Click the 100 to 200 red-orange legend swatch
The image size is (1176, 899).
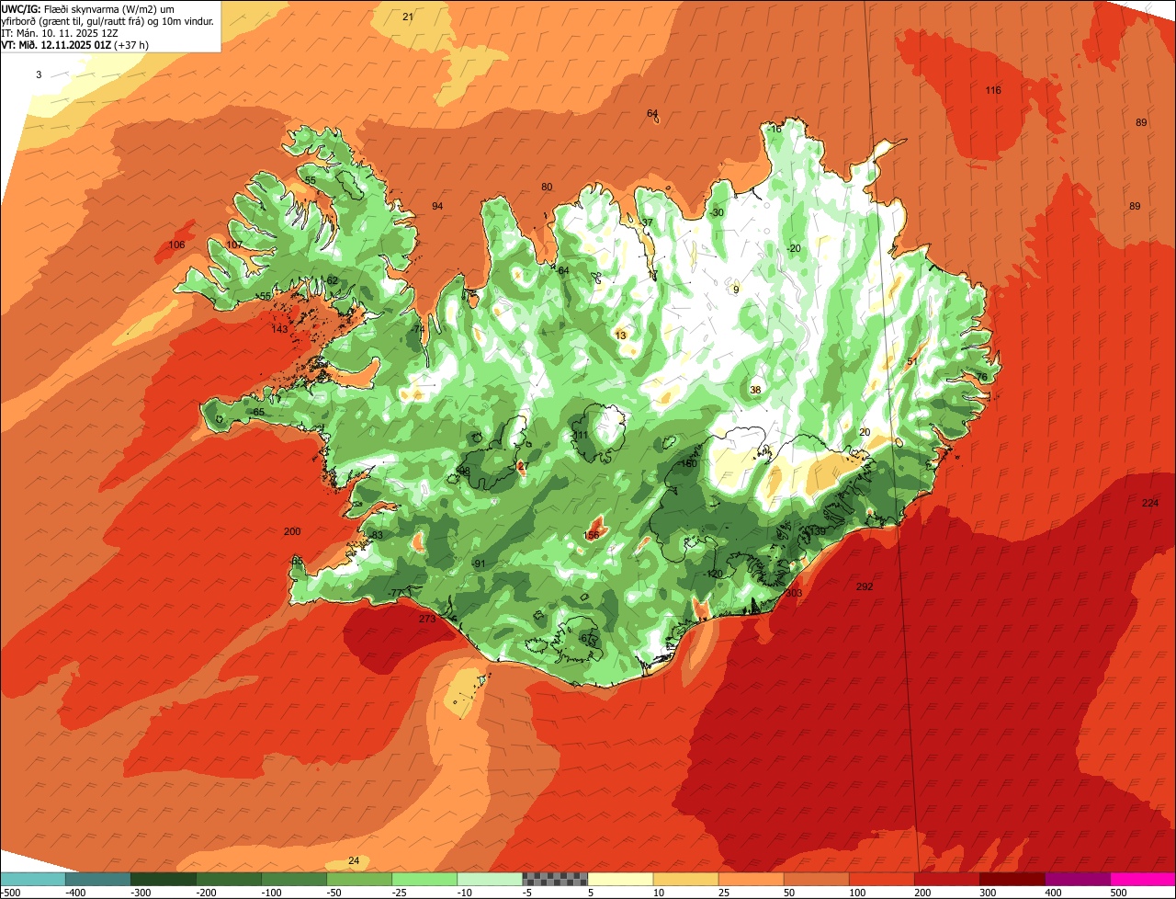tap(881, 880)
